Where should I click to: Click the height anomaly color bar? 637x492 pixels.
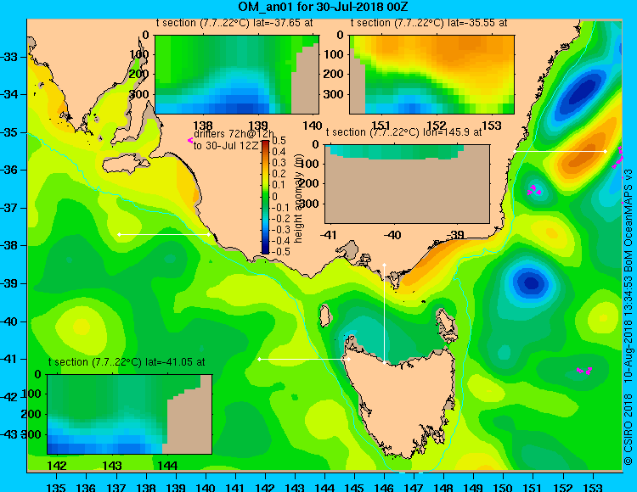tap(265, 197)
